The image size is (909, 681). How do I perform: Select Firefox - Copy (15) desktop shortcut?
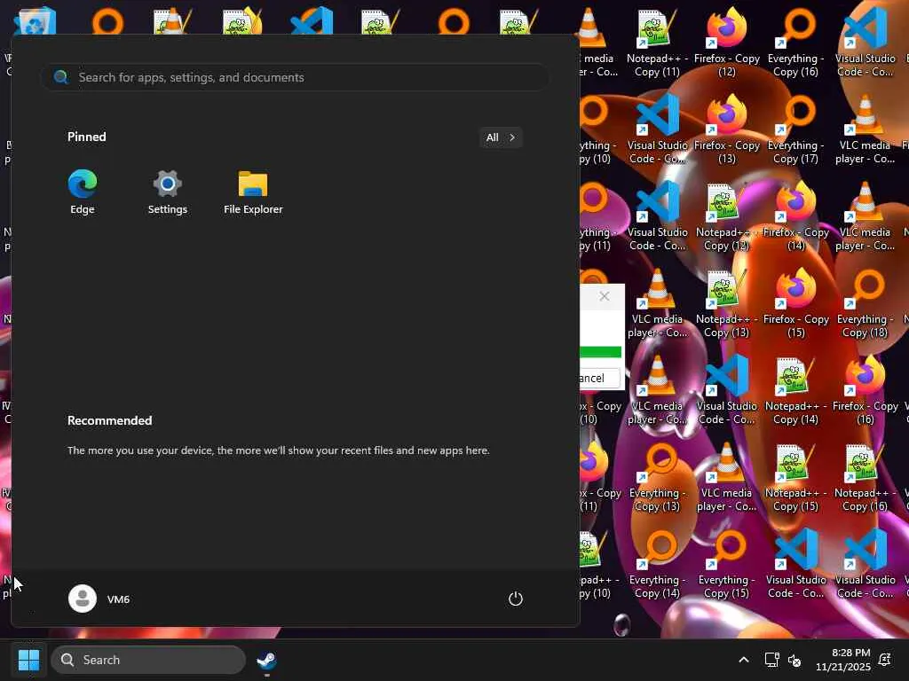point(796,303)
